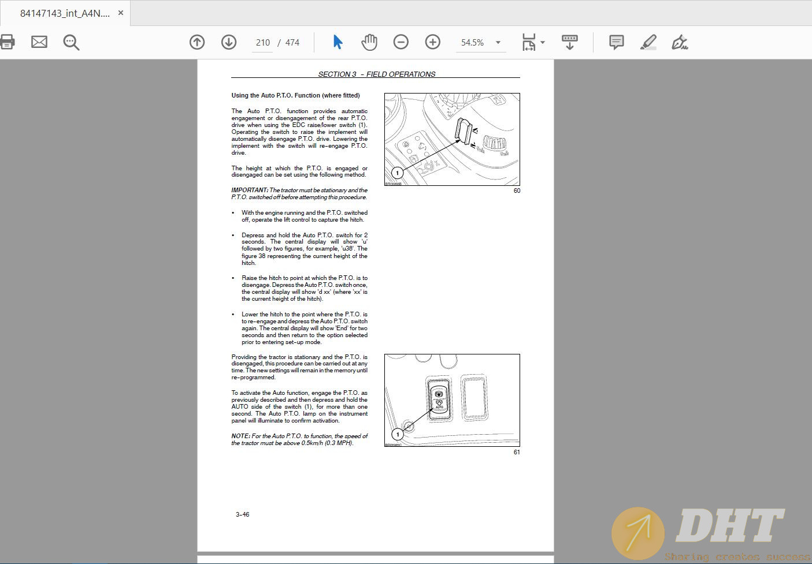The width and height of the screenshot is (812, 564).
Task: Zoom out with the minus button
Action: click(x=401, y=42)
